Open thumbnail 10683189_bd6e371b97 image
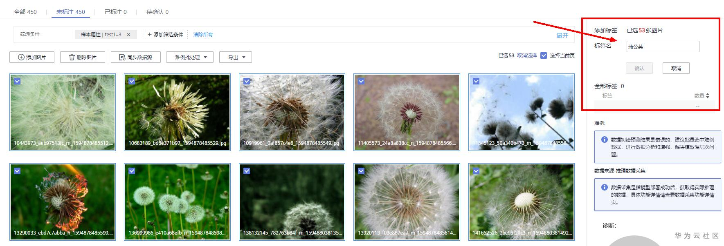The width and height of the screenshot is (724, 246). point(177,112)
